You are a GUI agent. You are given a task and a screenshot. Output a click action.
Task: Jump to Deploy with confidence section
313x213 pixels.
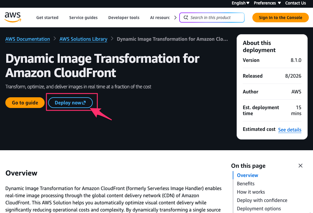(262, 201)
